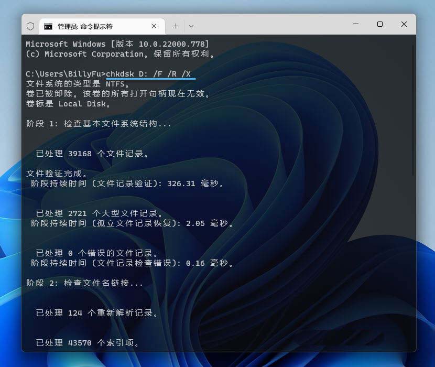The image size is (435, 367).
Task: Click the vertical scrollbar thumb in terminal
Action: pos(413,110)
